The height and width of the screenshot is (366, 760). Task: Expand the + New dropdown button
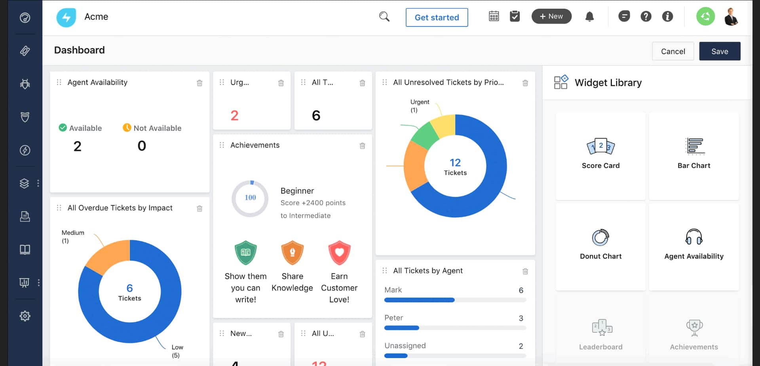pos(551,16)
